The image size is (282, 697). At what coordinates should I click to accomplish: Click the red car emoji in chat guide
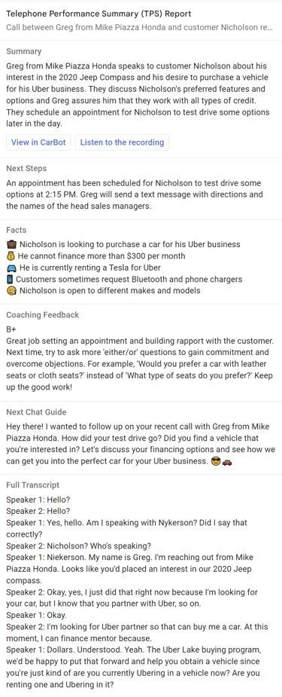click(226, 461)
